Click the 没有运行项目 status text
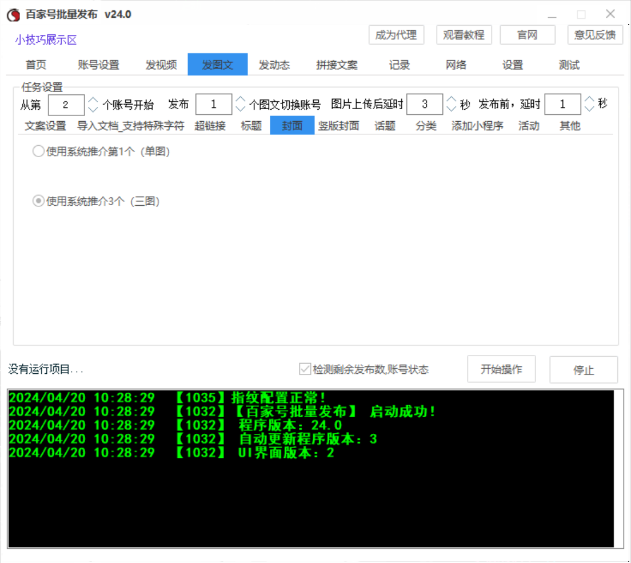The width and height of the screenshot is (631, 563). [46, 369]
